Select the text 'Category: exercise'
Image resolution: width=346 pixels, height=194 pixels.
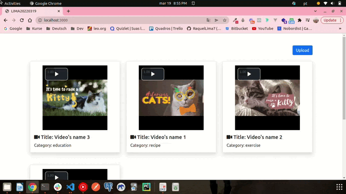[243, 145]
